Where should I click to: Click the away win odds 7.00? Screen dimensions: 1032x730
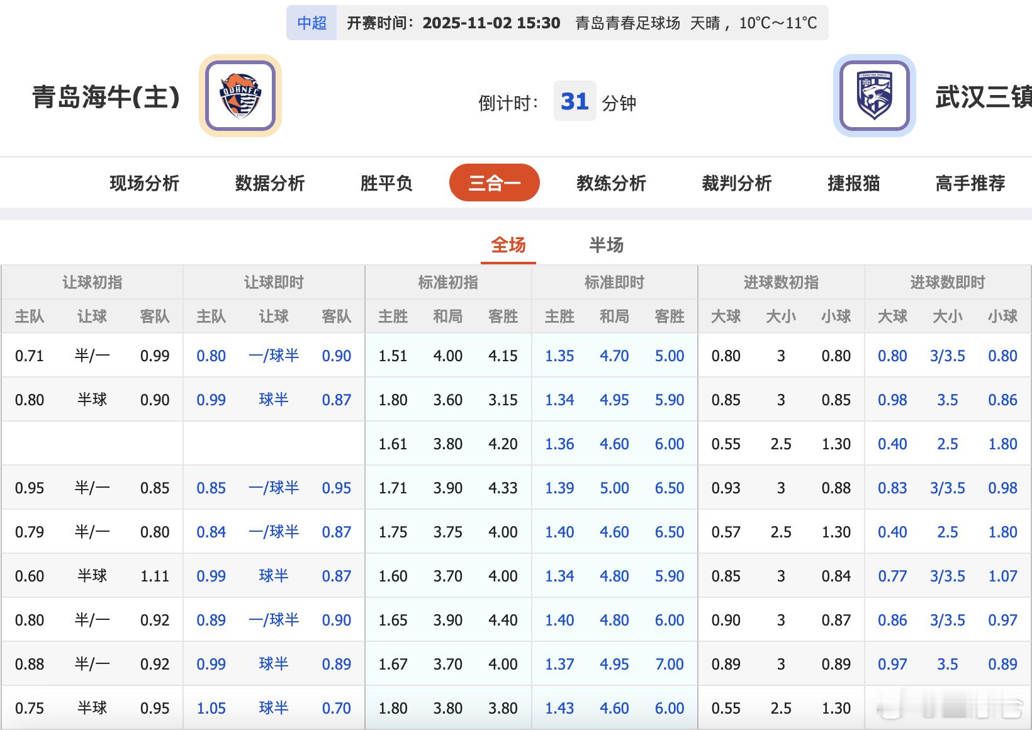click(x=670, y=664)
